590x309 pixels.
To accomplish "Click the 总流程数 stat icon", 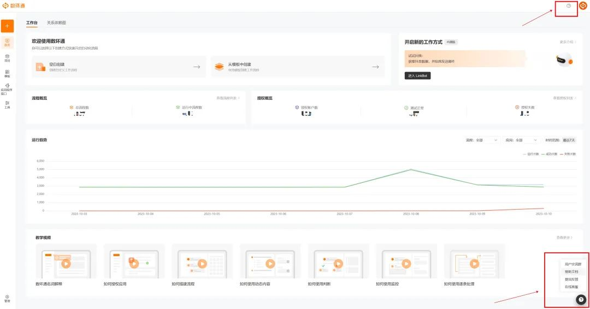I will click(72, 108).
